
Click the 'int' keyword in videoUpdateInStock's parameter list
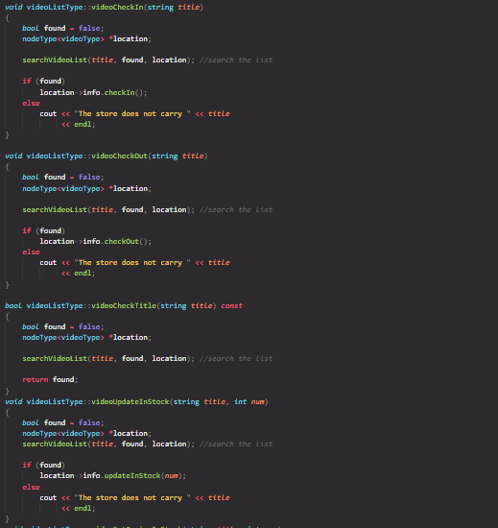pyautogui.click(x=240, y=401)
